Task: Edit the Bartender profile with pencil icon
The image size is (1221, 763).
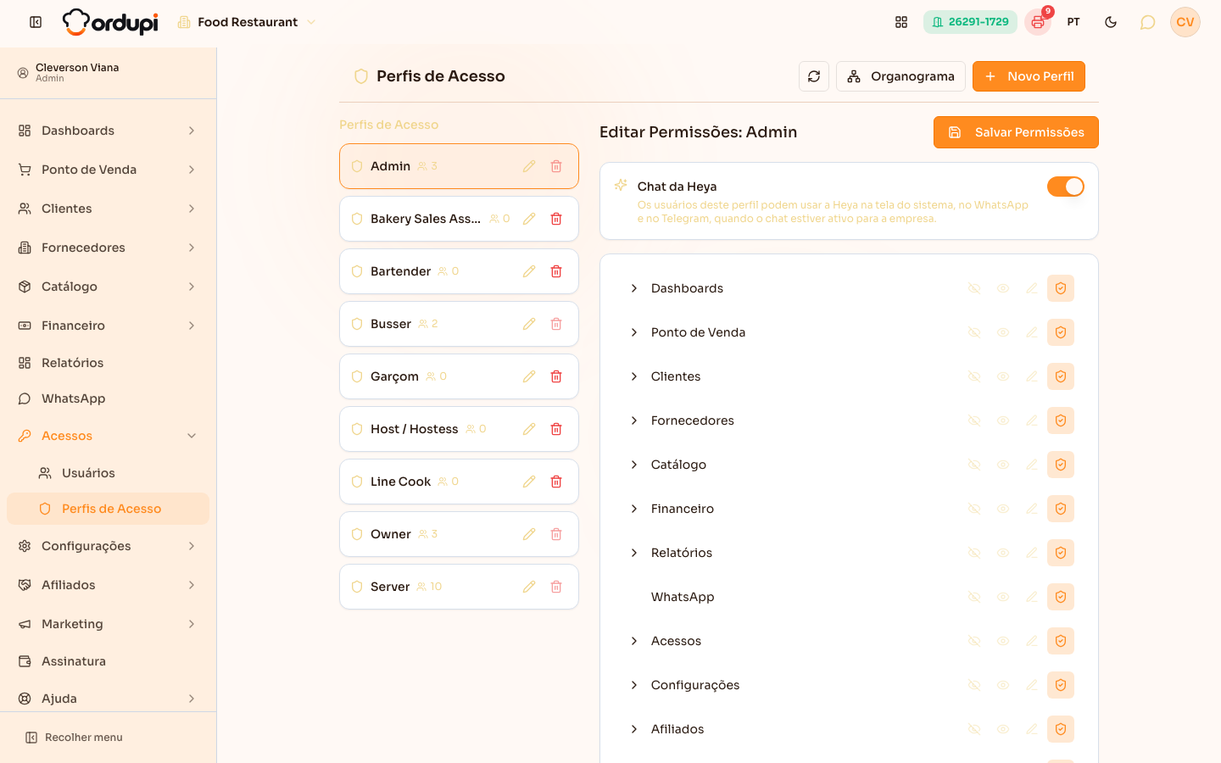Action: (x=529, y=271)
